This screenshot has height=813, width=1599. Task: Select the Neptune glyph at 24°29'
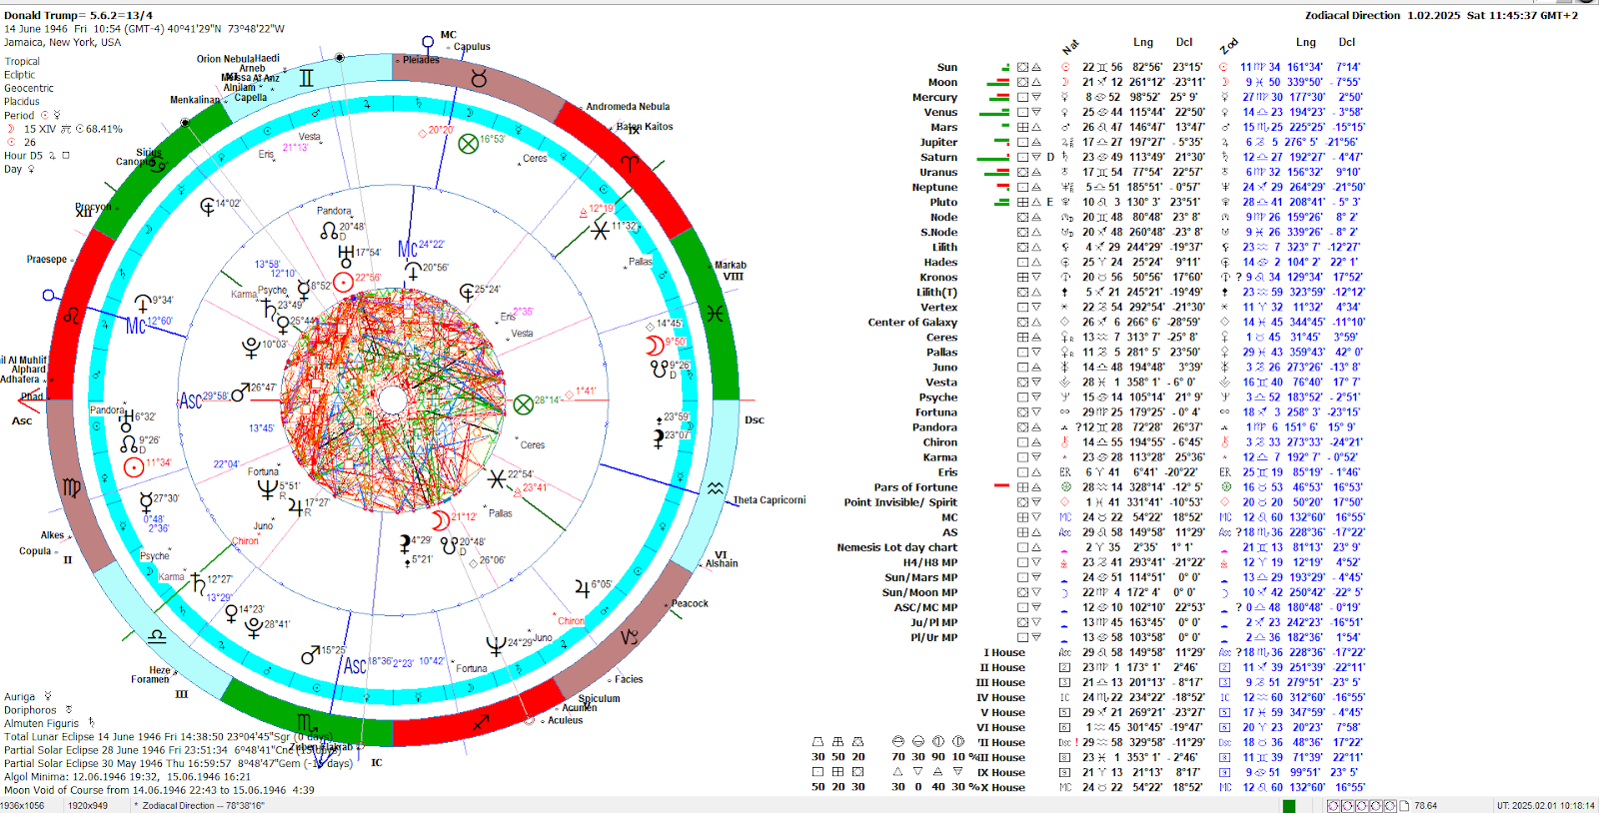pos(495,645)
